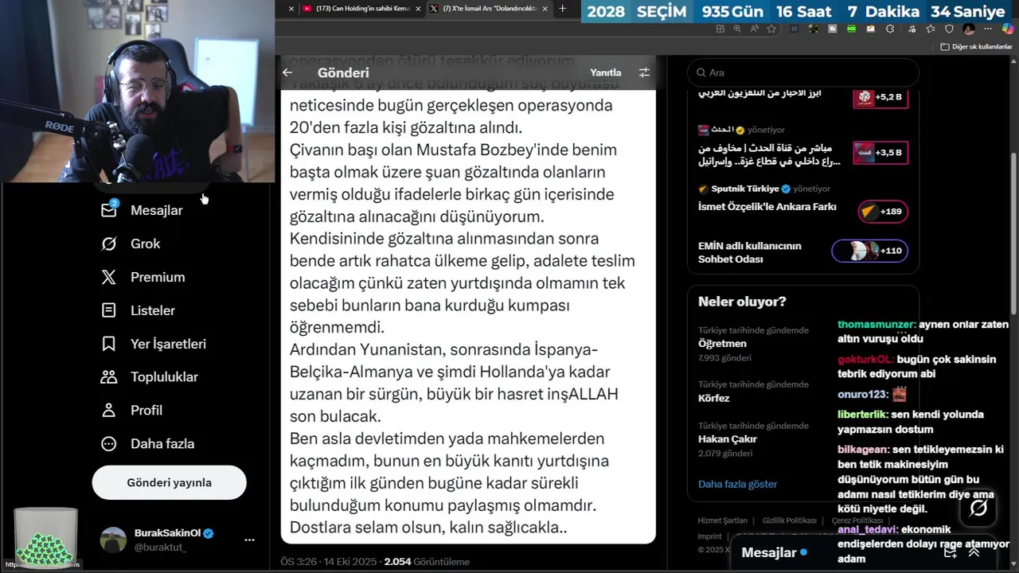The width and height of the screenshot is (1019, 573).
Task: Open Topluluklar in the sidebar
Action: (149, 376)
